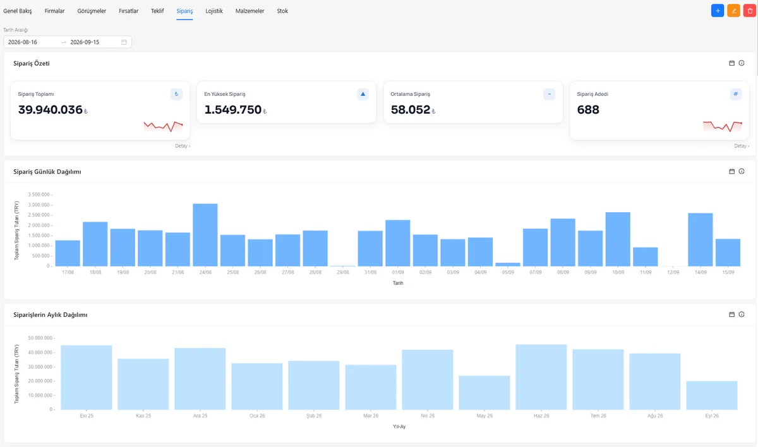Click the 24/08 bar in the daily chart

tap(205, 235)
